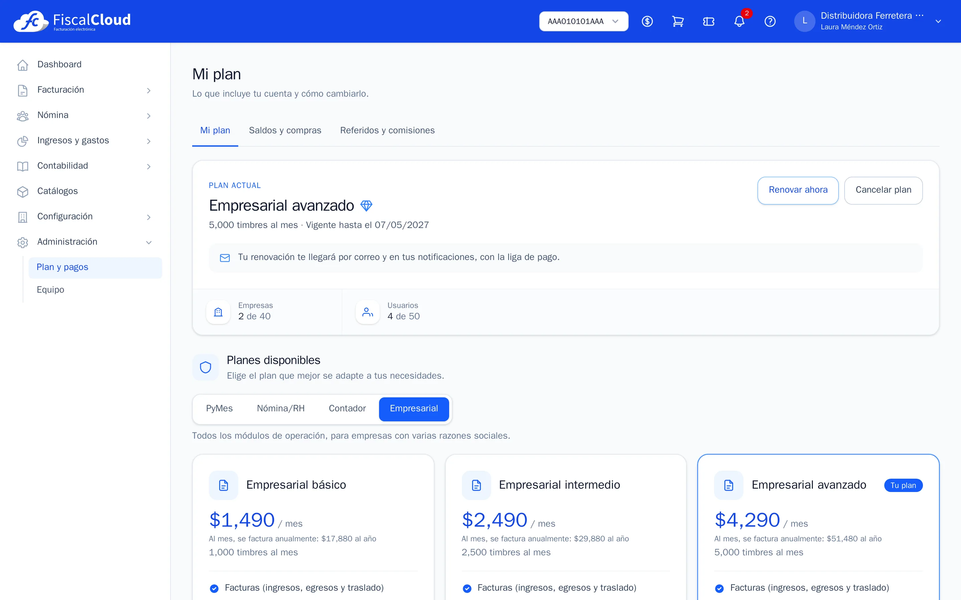This screenshot has width=961, height=600.
Task: Click the ticket coupon icon in header
Action: [708, 21]
